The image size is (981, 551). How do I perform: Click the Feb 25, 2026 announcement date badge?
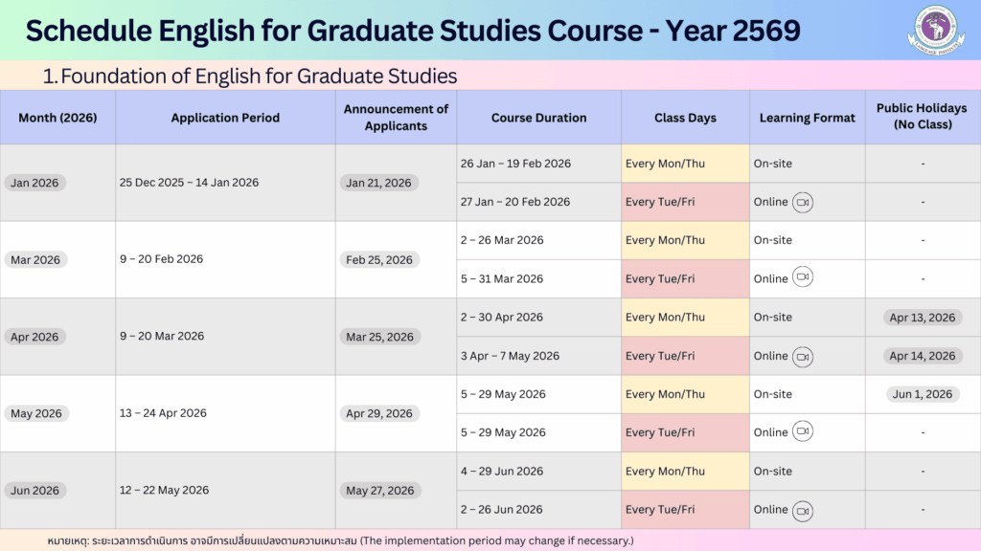[379, 259]
